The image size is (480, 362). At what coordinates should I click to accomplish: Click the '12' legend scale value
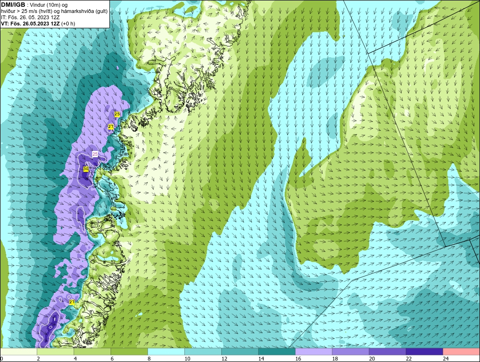point(224,359)
